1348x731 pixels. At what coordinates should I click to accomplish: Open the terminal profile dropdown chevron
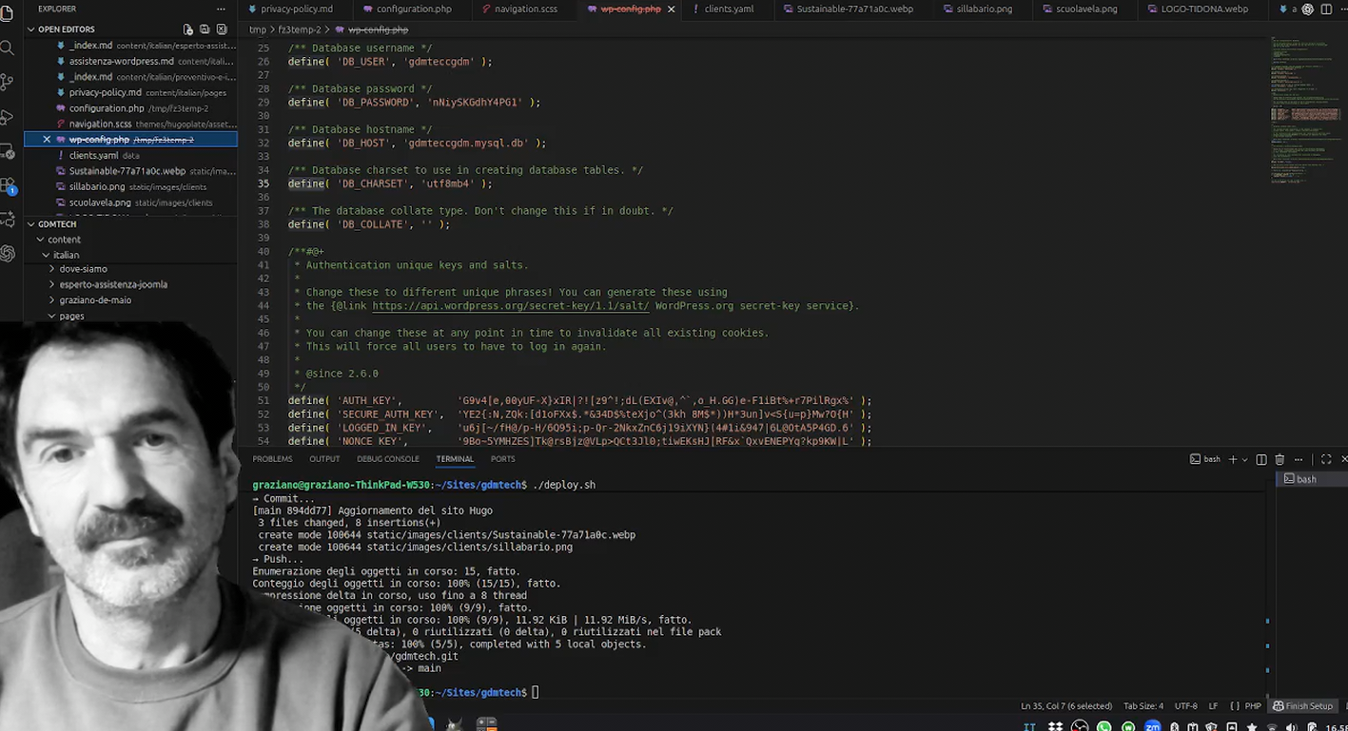pos(1245,459)
